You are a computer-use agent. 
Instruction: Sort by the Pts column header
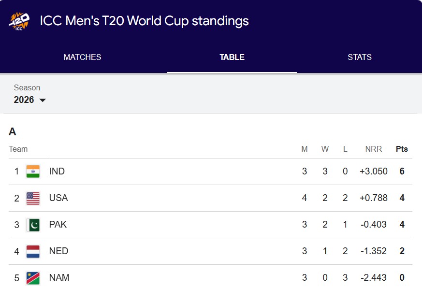(x=402, y=149)
